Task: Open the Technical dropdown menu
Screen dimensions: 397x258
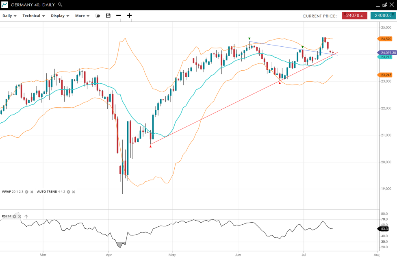Action: click(x=33, y=16)
